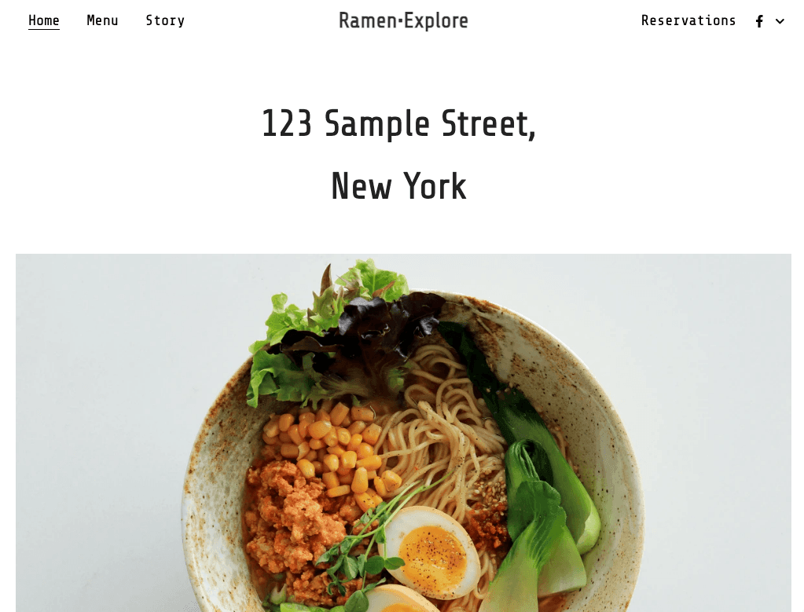Image resolution: width=804 pixels, height=612 pixels.
Task: Click the Ramen-Explore site title
Action: pyautogui.click(x=403, y=21)
